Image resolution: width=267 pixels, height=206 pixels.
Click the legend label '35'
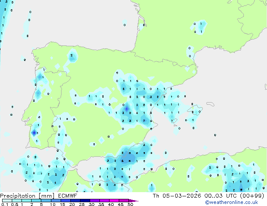pyautogui.click(x=101, y=204)
